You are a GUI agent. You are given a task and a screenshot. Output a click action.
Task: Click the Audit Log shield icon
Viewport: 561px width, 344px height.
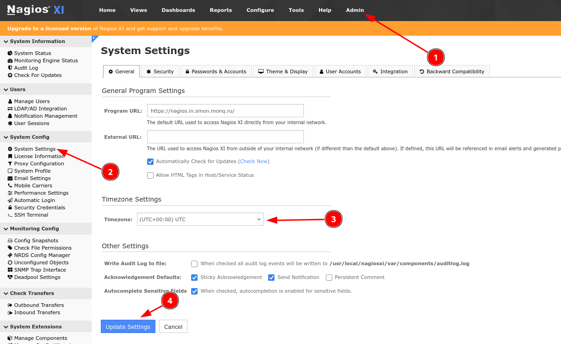coord(10,68)
